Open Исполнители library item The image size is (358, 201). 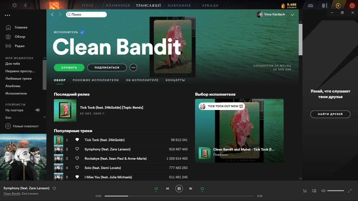pyautogui.click(x=16, y=94)
